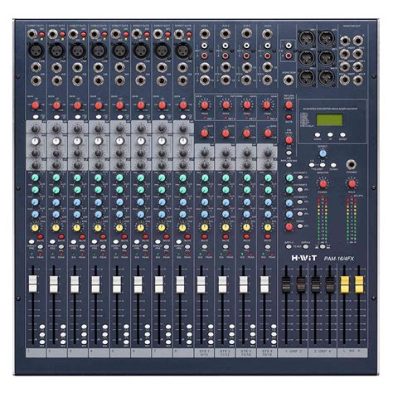
Task: Toggle the Return Master red MUTE button
Action: coord(289,117)
